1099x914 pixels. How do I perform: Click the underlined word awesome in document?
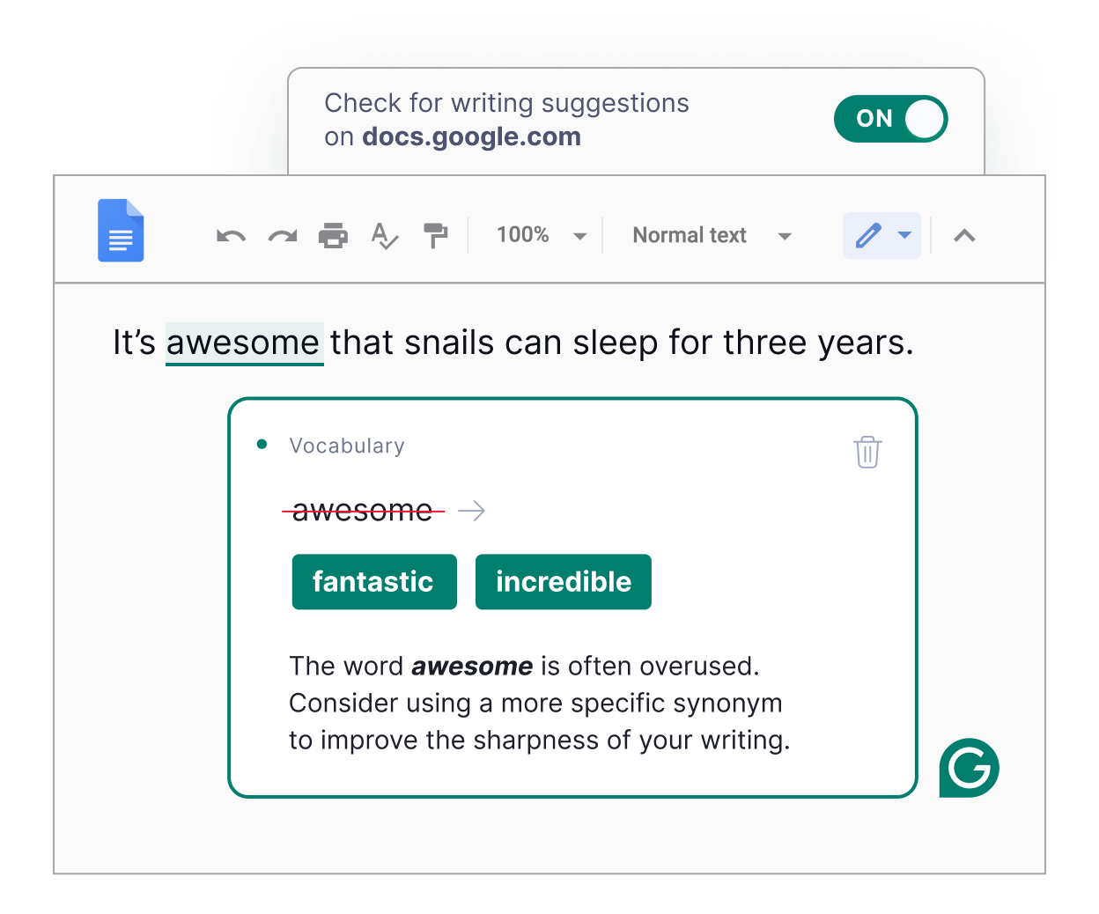[x=244, y=343]
